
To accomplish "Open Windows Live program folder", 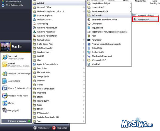I will [58, 52].
